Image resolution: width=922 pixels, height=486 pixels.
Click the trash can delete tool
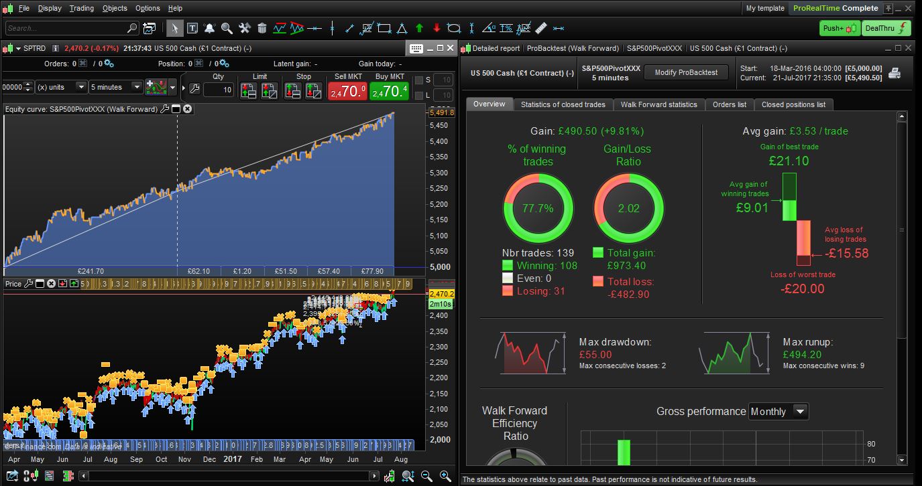[x=262, y=28]
